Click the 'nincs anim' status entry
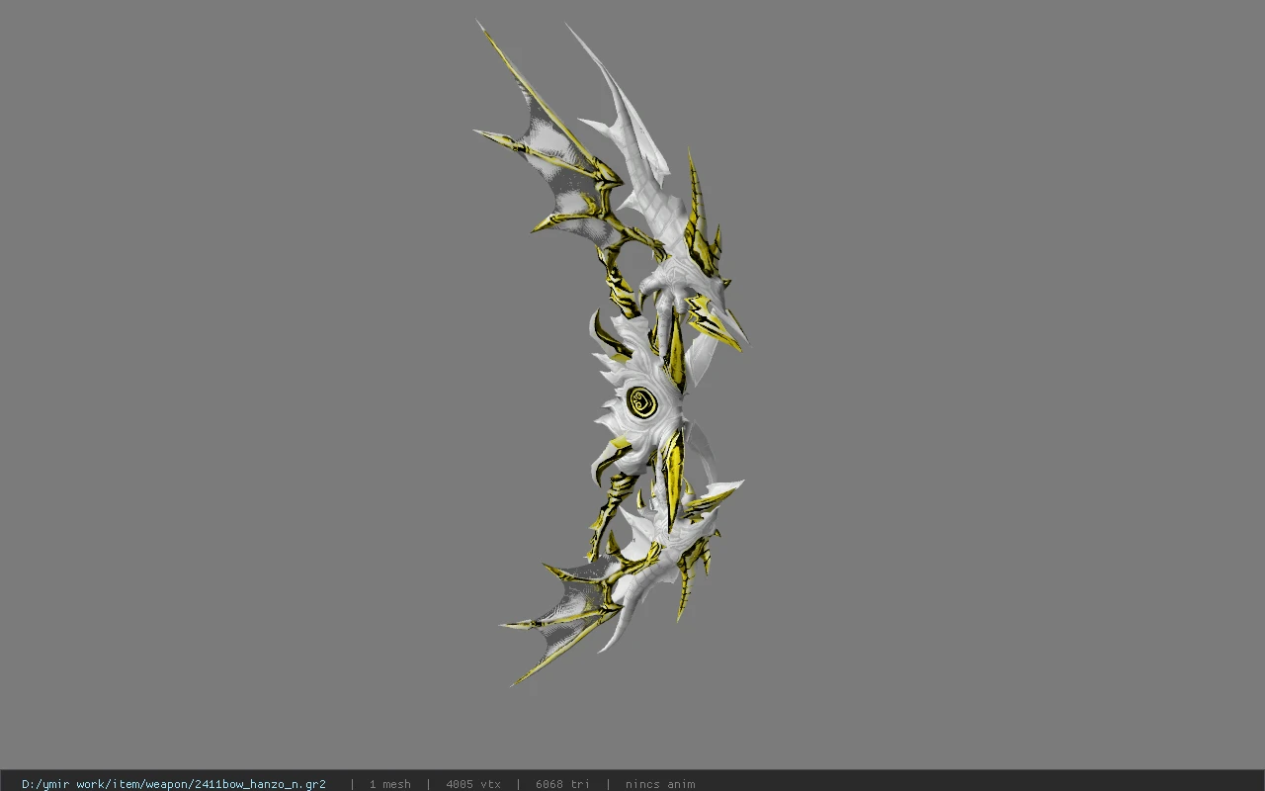Viewport: 1265px width, 791px height. (x=660, y=784)
